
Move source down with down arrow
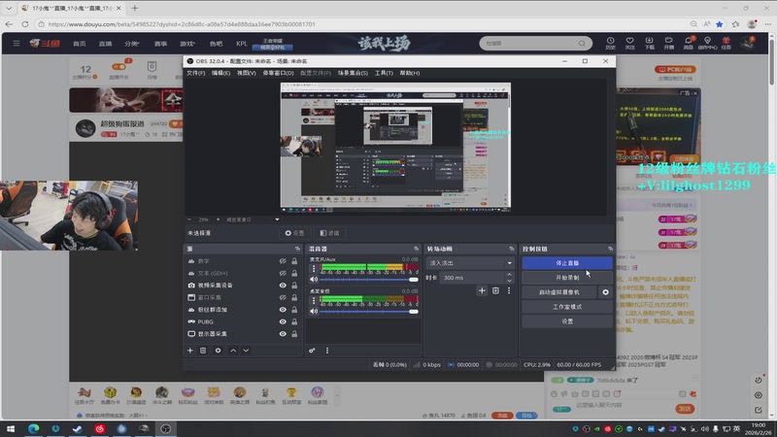[x=246, y=351]
